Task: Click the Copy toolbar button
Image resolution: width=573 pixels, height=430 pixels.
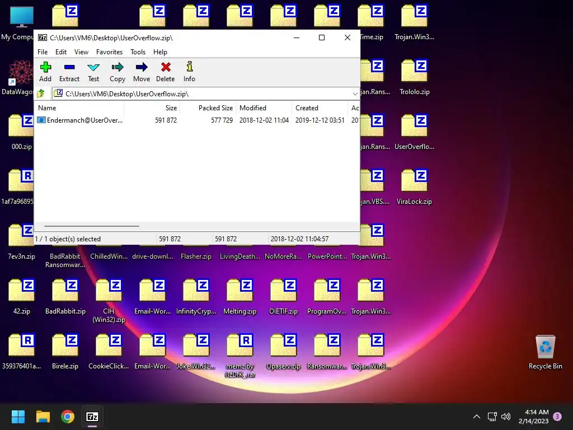Action: 118,72
